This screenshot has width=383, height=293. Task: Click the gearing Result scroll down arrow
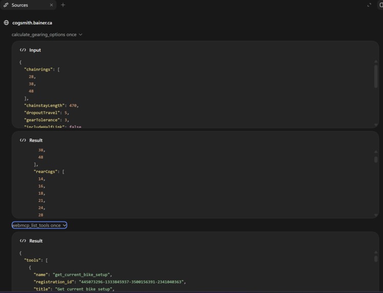click(x=376, y=215)
